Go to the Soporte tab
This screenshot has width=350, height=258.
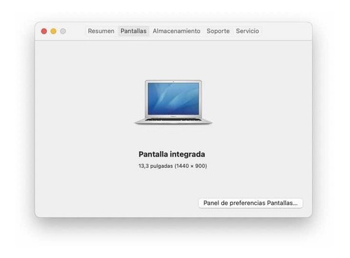click(x=218, y=31)
